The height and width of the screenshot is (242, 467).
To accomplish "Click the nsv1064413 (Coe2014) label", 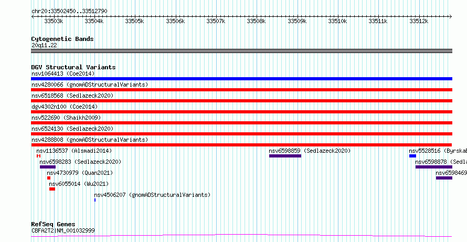I will (x=63, y=73).
